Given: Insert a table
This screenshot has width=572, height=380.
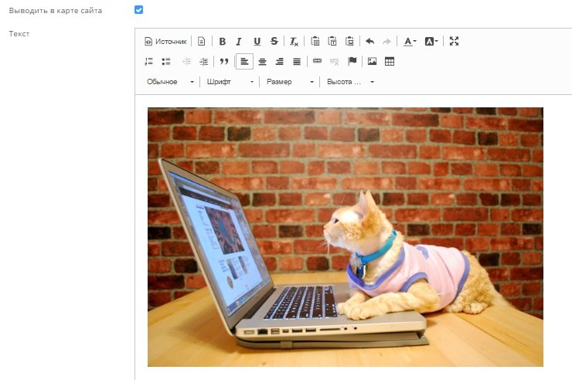Looking at the screenshot, I should [x=390, y=61].
